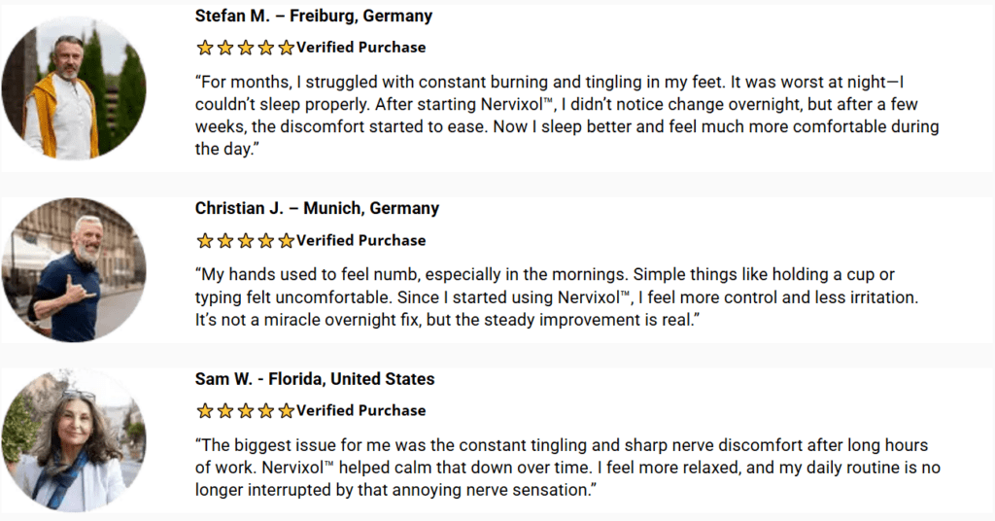Click Sam's review text about constant tingling

567,468
